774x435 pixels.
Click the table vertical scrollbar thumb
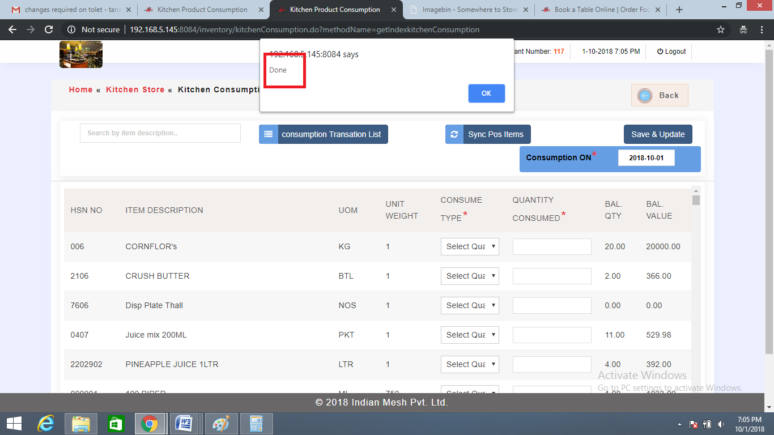[x=696, y=200]
